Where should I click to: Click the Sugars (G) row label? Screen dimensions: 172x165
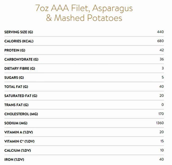(14, 77)
